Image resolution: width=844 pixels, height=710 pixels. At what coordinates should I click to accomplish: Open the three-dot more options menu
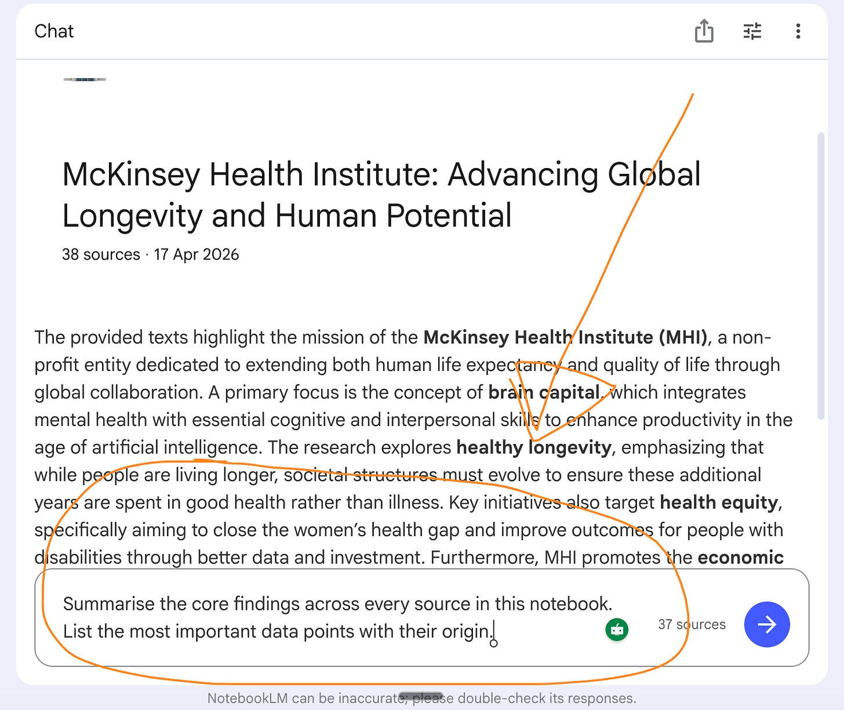pyautogui.click(x=798, y=31)
